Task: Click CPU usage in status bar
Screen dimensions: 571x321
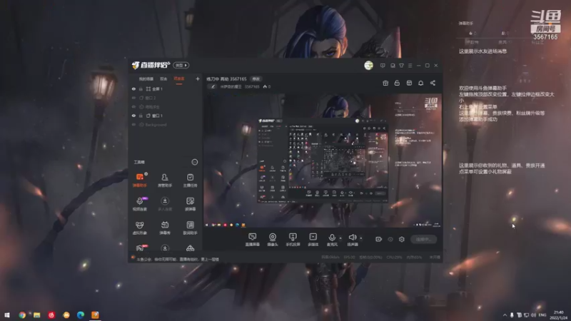Action: (394, 258)
